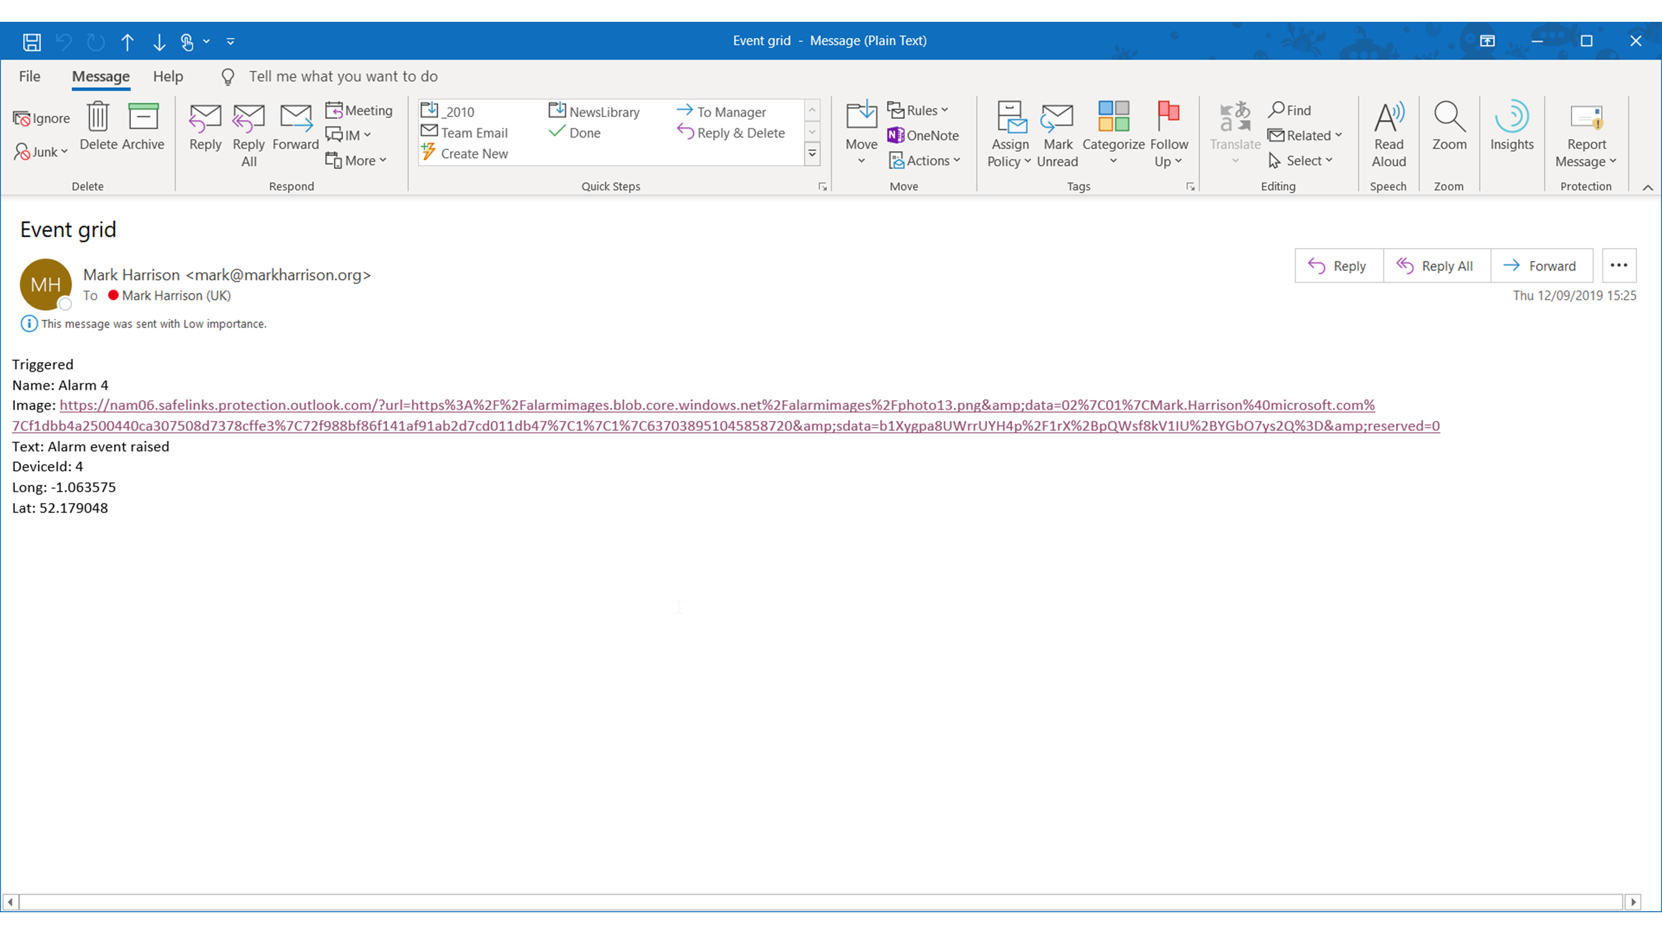Send to OneNote
The height and width of the screenshot is (934, 1662).
[x=923, y=135]
